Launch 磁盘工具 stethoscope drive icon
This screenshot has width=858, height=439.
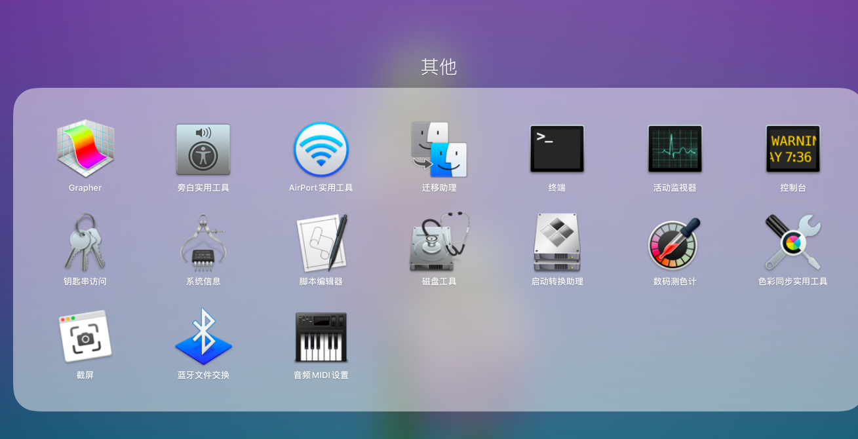pyautogui.click(x=439, y=242)
